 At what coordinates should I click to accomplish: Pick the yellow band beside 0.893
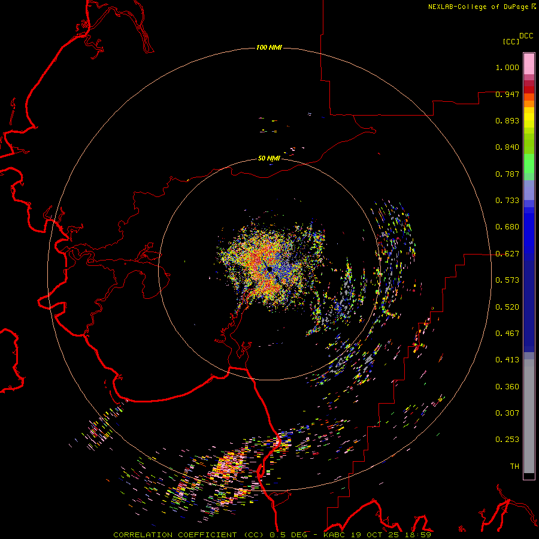click(529, 120)
